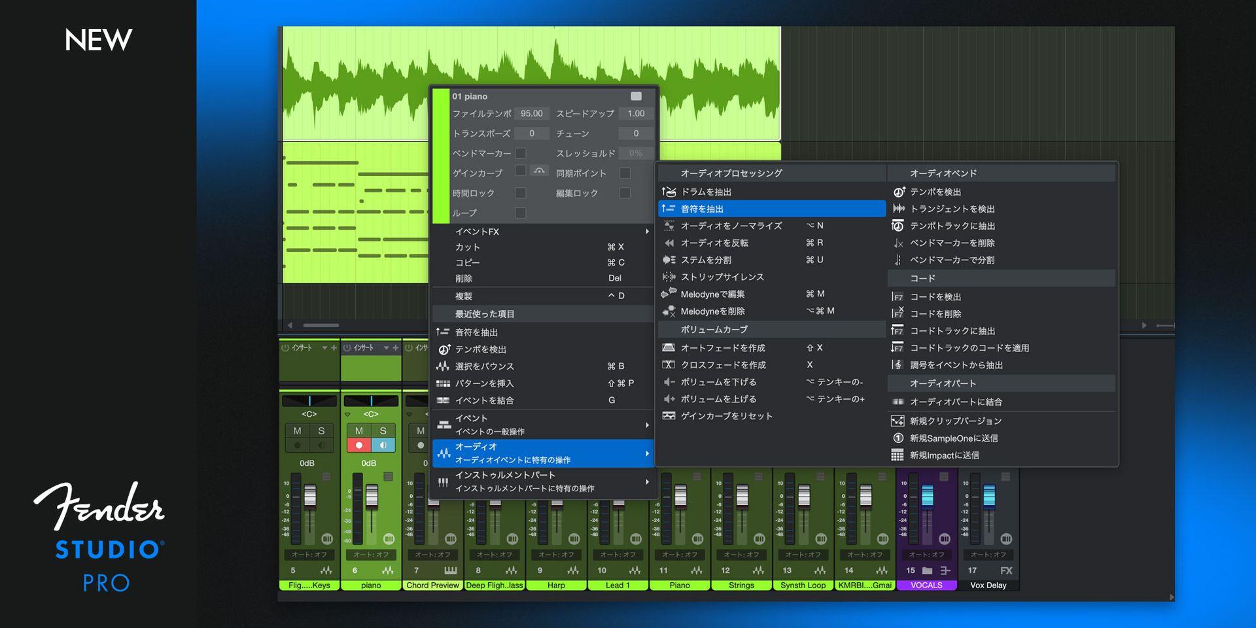Click the monitor speaker icon on piano channel
Screen dimensions: 1256x628
tap(384, 444)
